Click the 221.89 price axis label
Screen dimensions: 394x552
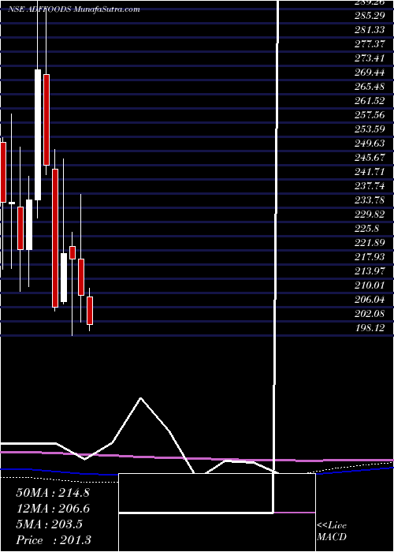(x=370, y=243)
